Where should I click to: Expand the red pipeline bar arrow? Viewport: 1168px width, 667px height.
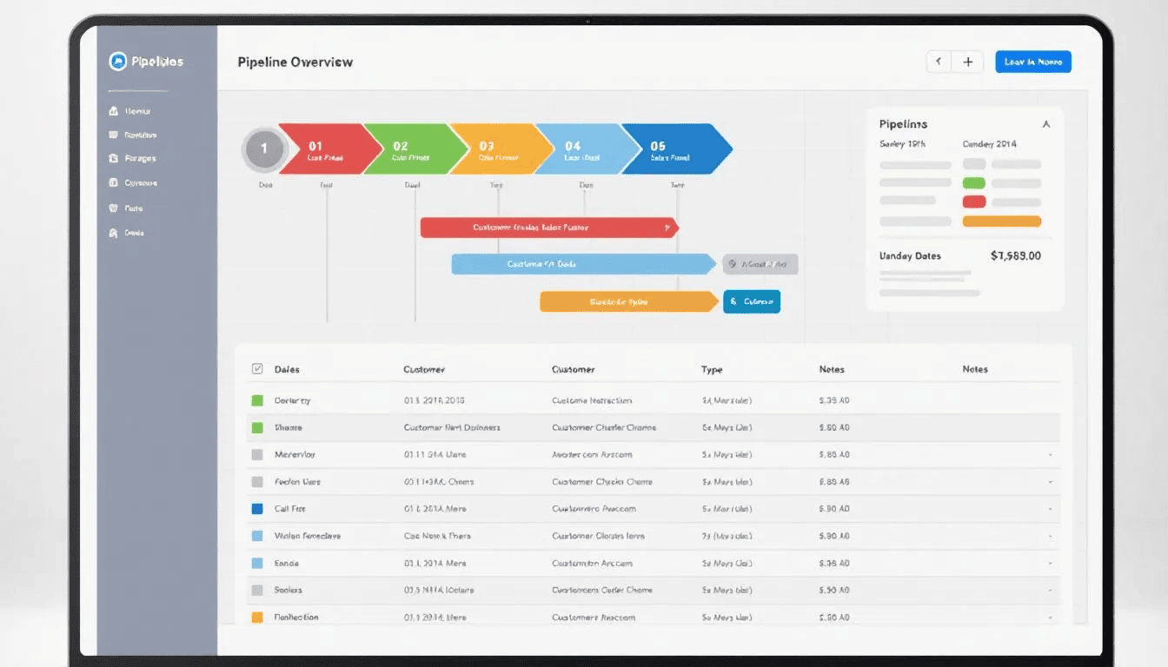(667, 227)
